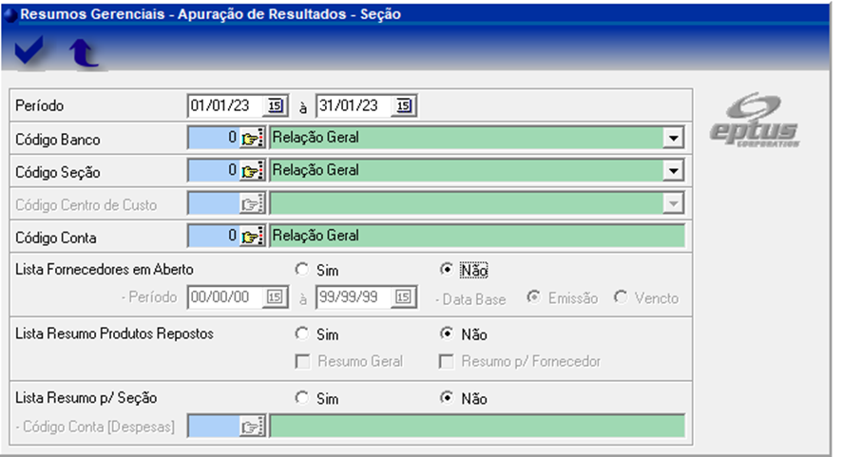Viewport: 842px width, 457px height.
Task: Expand the Código Seção dropdown list
Action: (674, 172)
